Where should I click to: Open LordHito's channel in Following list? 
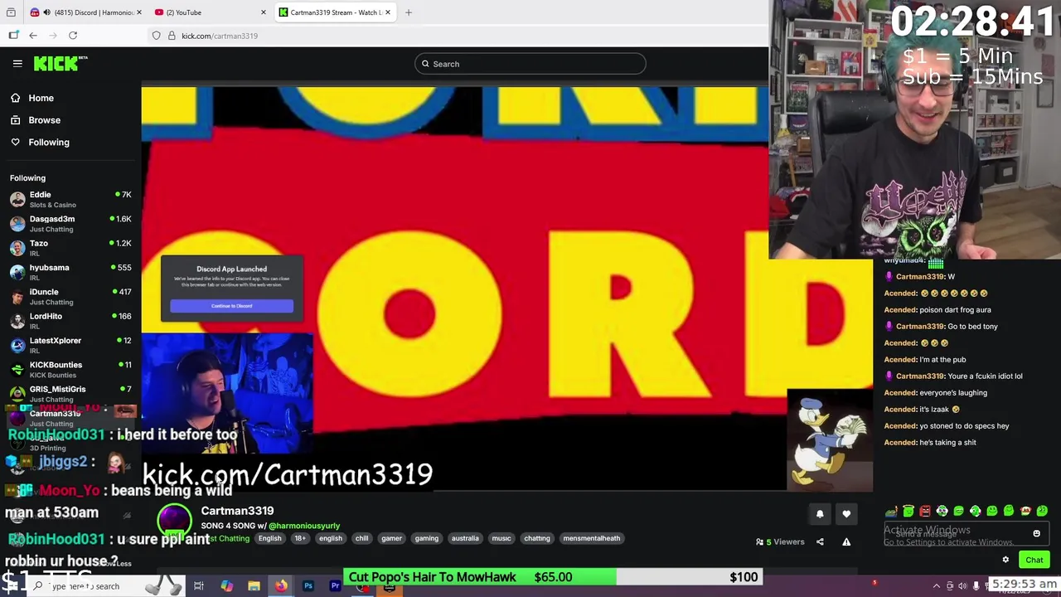click(70, 321)
